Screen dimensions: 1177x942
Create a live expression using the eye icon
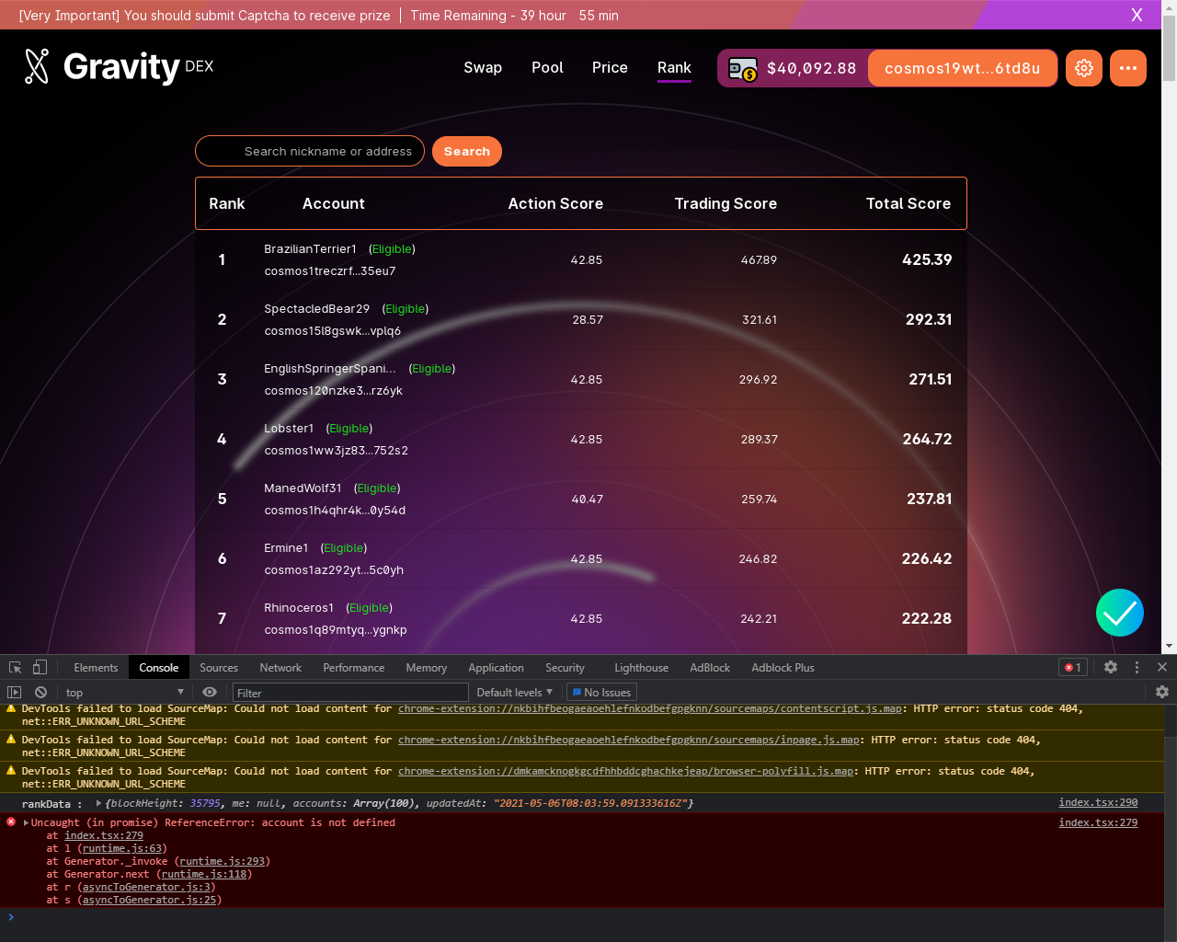click(x=210, y=692)
